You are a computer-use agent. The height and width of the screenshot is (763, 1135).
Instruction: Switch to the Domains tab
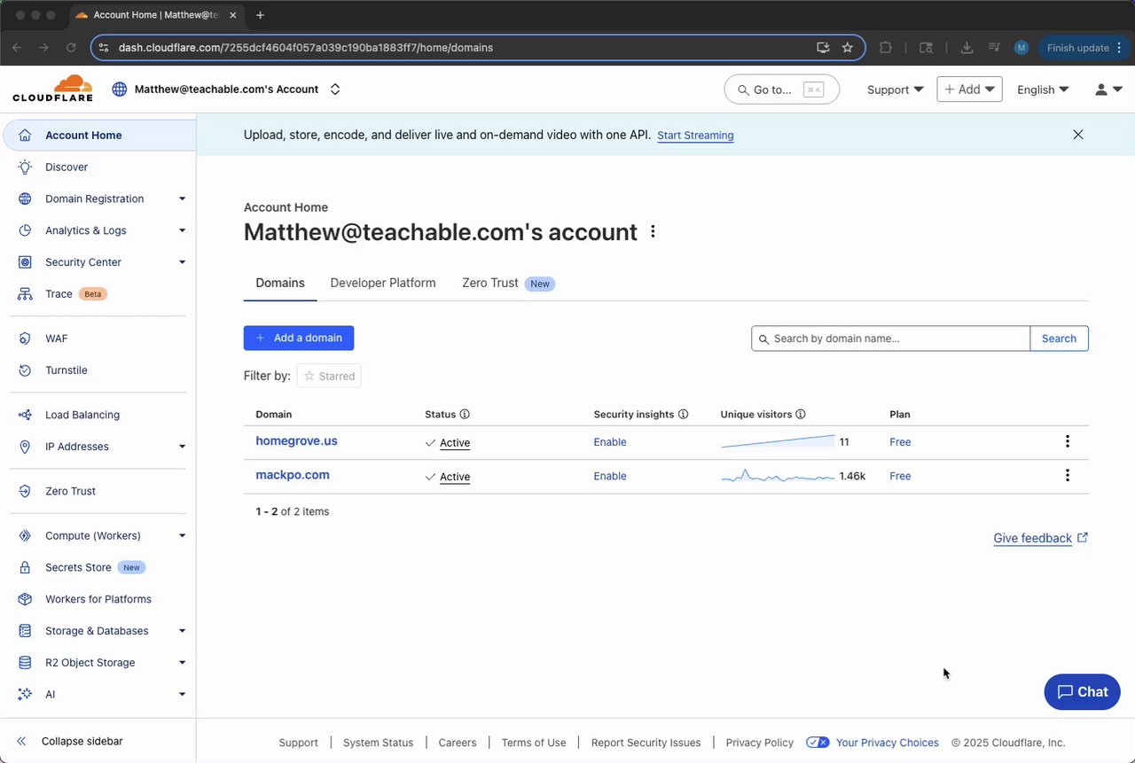click(x=280, y=284)
